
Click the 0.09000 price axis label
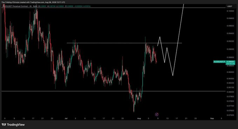[230, 49]
